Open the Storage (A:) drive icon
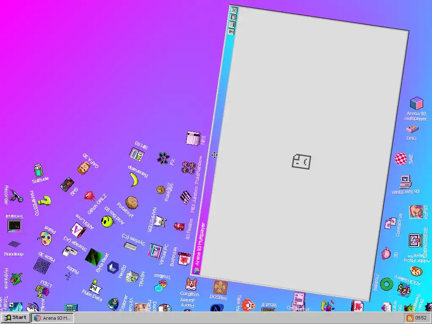Viewport: 432px width, 324px height. (70, 251)
